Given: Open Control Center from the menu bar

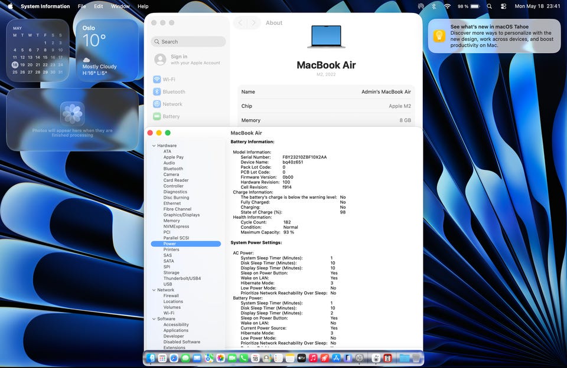Looking at the screenshot, I should [x=503, y=6].
